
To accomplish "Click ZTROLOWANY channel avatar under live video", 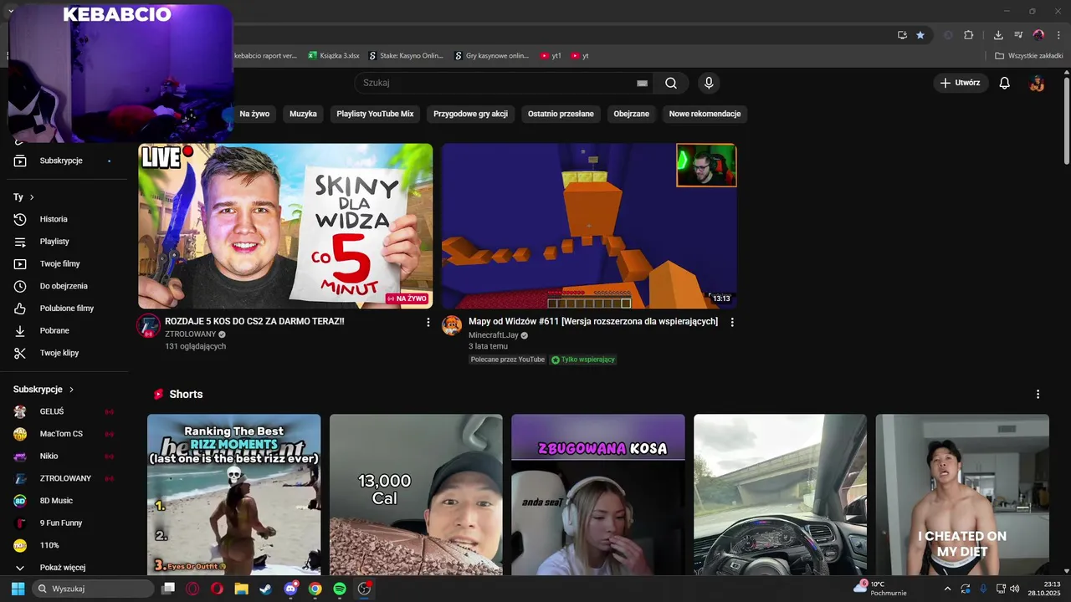I will [x=148, y=326].
